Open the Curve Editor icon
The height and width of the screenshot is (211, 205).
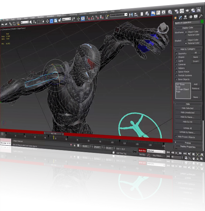click(158, 13)
